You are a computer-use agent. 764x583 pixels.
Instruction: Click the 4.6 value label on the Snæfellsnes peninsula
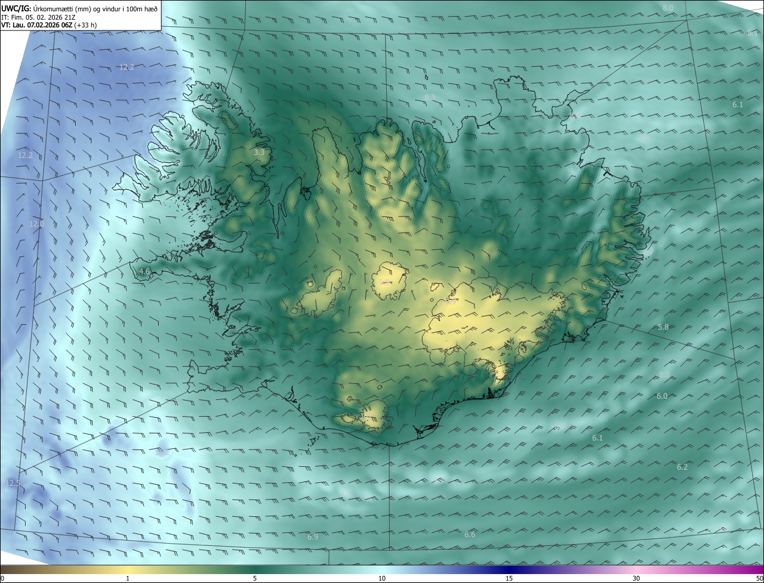(144, 272)
